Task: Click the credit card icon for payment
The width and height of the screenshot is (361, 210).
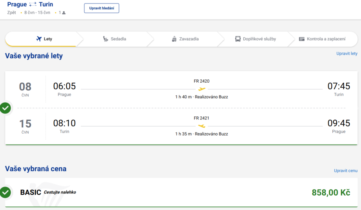Action: point(301,39)
